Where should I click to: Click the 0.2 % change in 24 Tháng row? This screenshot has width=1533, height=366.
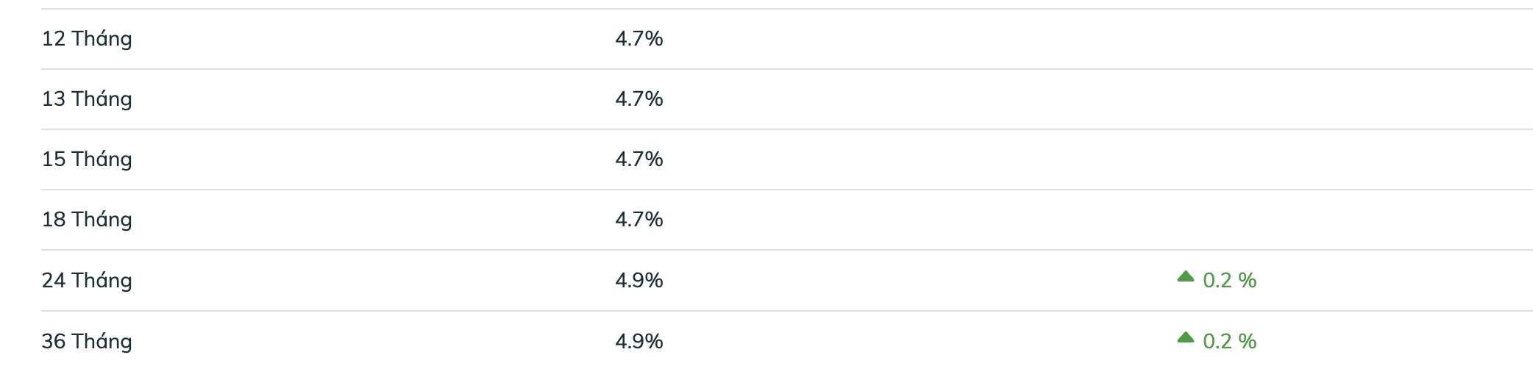(x=1229, y=280)
